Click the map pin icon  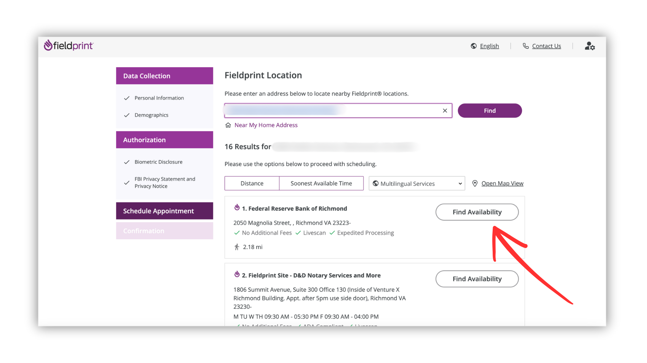point(475,183)
